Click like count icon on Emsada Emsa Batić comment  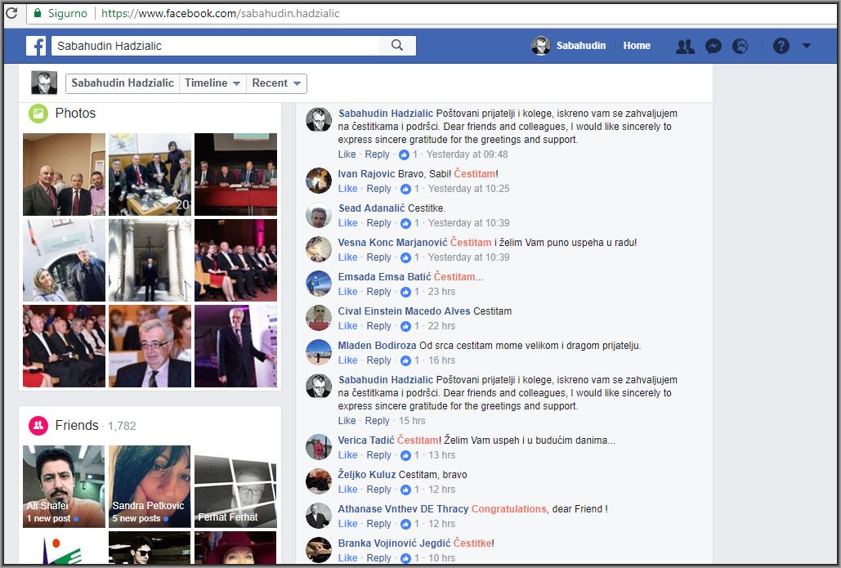(405, 292)
